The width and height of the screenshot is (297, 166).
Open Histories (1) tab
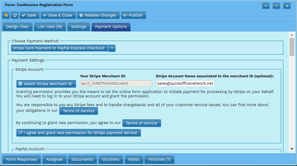(159, 159)
